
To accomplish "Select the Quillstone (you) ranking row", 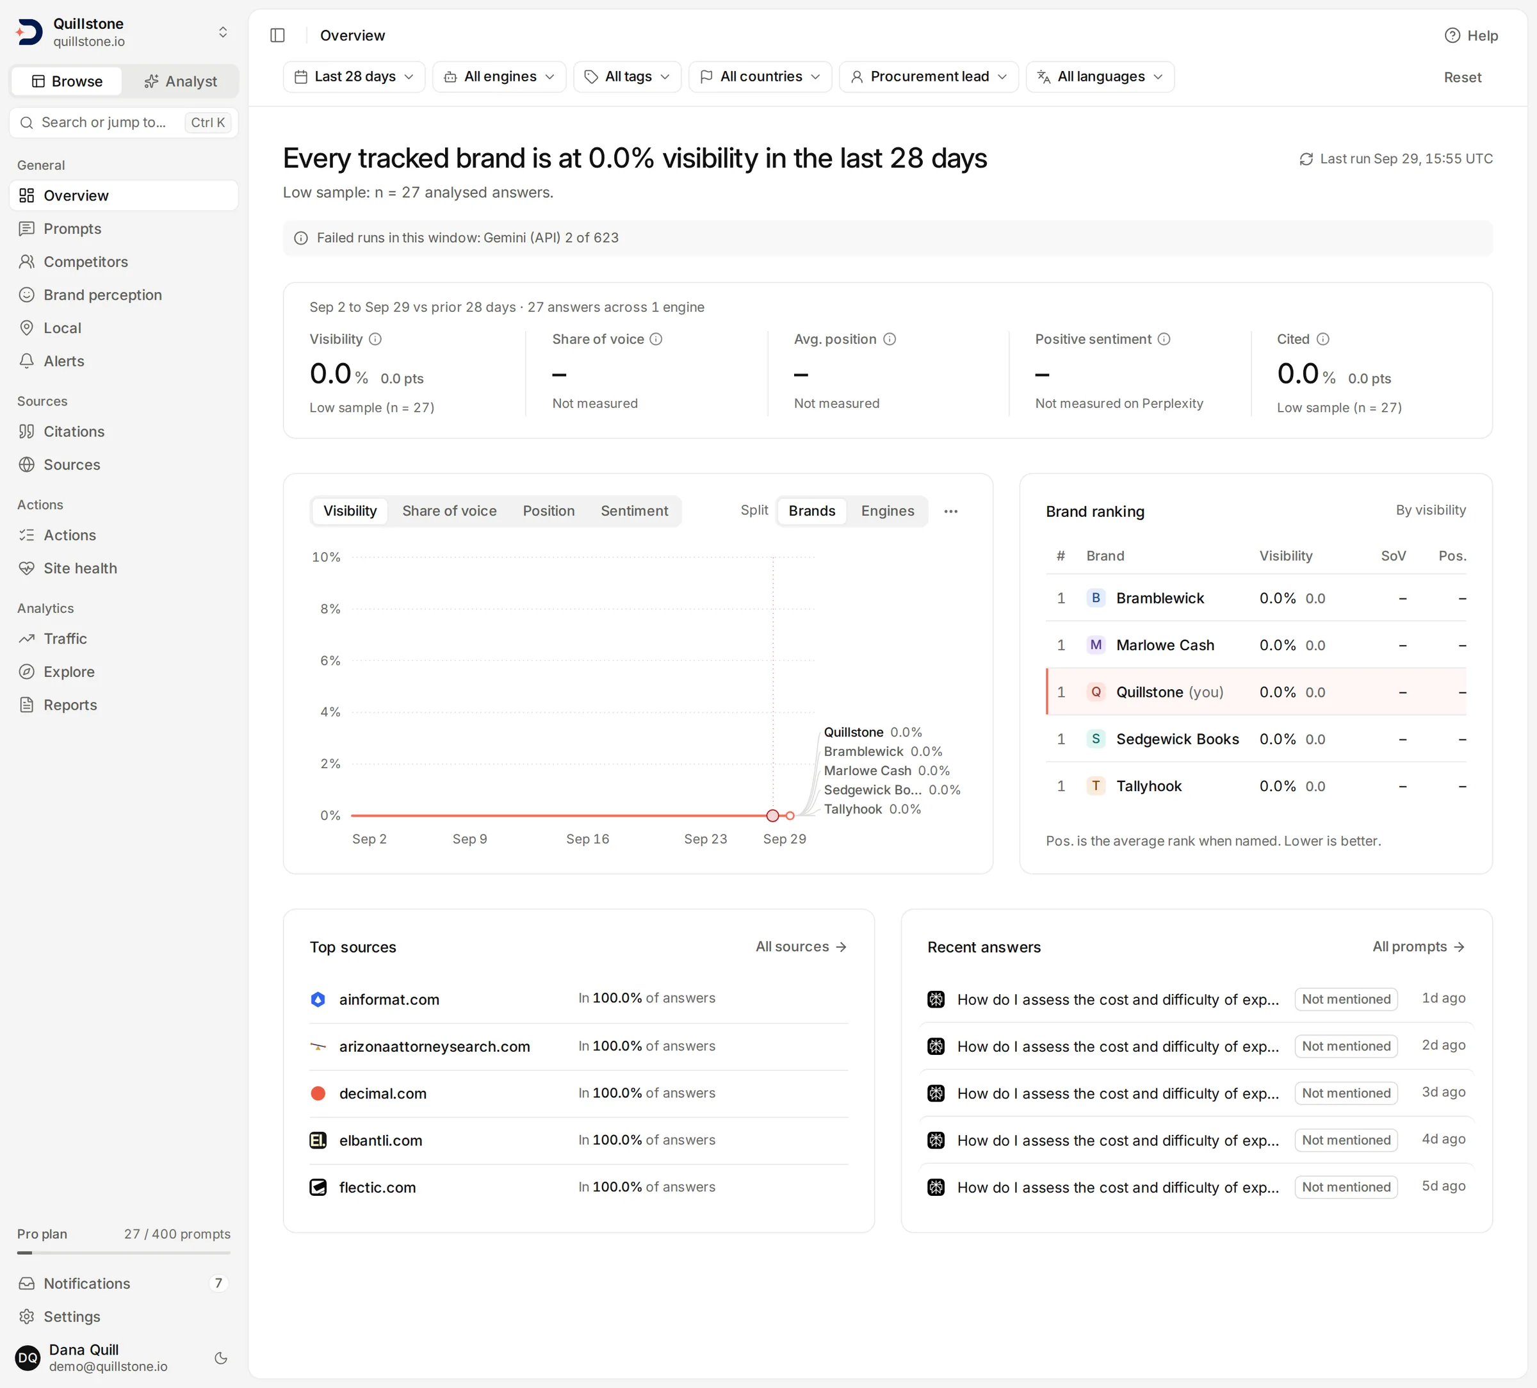I will tap(1256, 692).
